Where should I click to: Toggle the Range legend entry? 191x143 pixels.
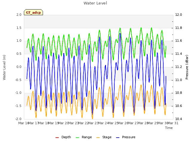pyautogui.click(x=84, y=137)
